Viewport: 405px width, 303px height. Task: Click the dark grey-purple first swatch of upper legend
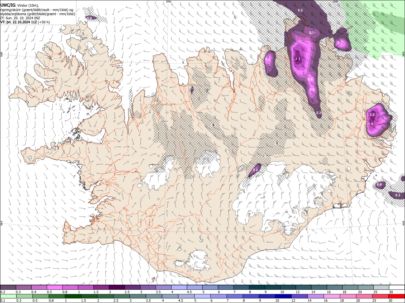click(x=8, y=288)
